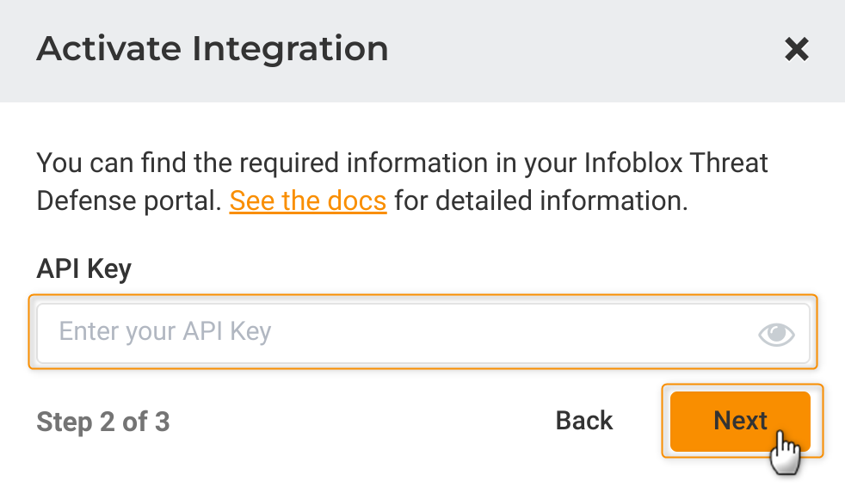Viewport: 845px width, 487px height.
Task: Select the Back button
Action: [584, 421]
